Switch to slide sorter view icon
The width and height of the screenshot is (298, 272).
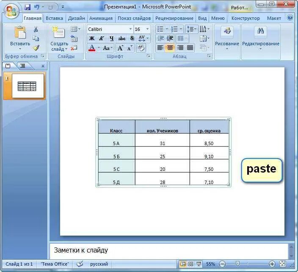click(x=190, y=264)
